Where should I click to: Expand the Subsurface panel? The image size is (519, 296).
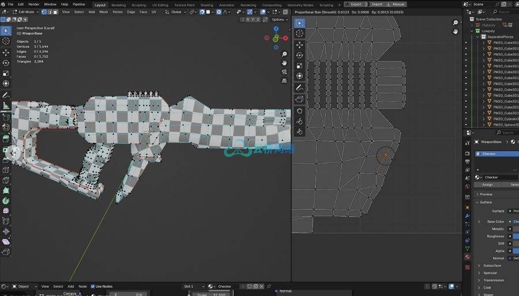point(491,265)
